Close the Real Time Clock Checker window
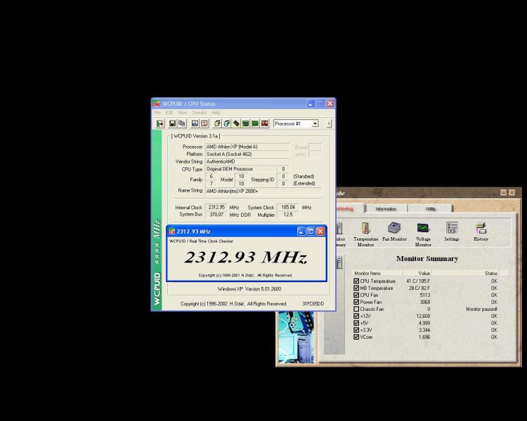The width and height of the screenshot is (527, 421). coord(320,232)
